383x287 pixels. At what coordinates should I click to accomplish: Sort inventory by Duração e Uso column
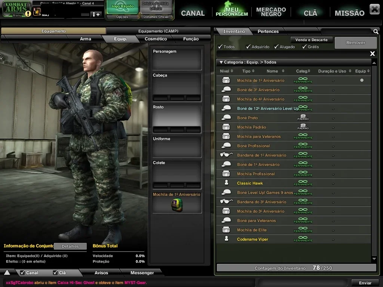tap(334, 71)
